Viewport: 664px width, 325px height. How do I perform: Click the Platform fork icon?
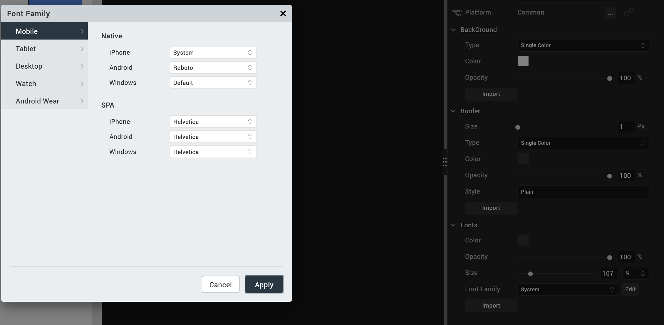point(456,12)
